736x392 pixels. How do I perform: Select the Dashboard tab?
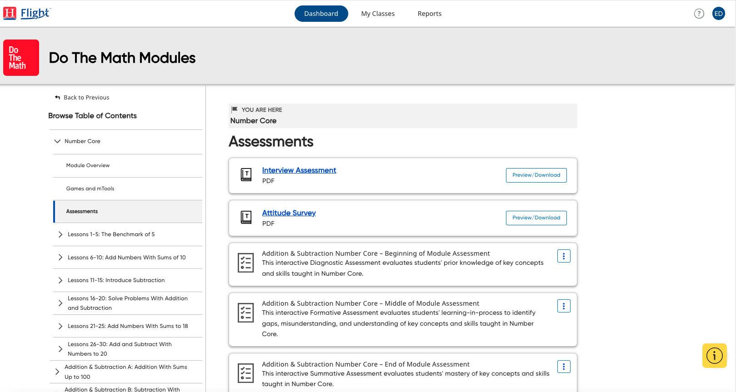tap(321, 14)
